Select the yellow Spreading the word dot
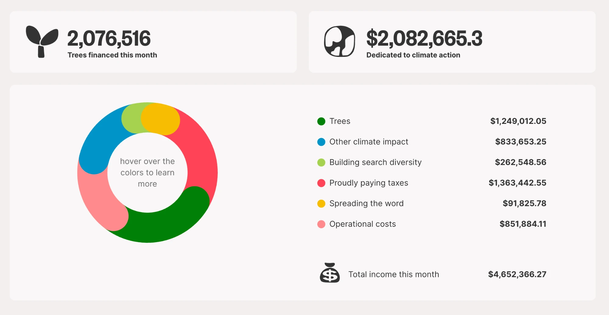The image size is (609, 315). (321, 204)
